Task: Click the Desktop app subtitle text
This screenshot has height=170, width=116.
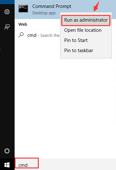Action: [44, 13]
